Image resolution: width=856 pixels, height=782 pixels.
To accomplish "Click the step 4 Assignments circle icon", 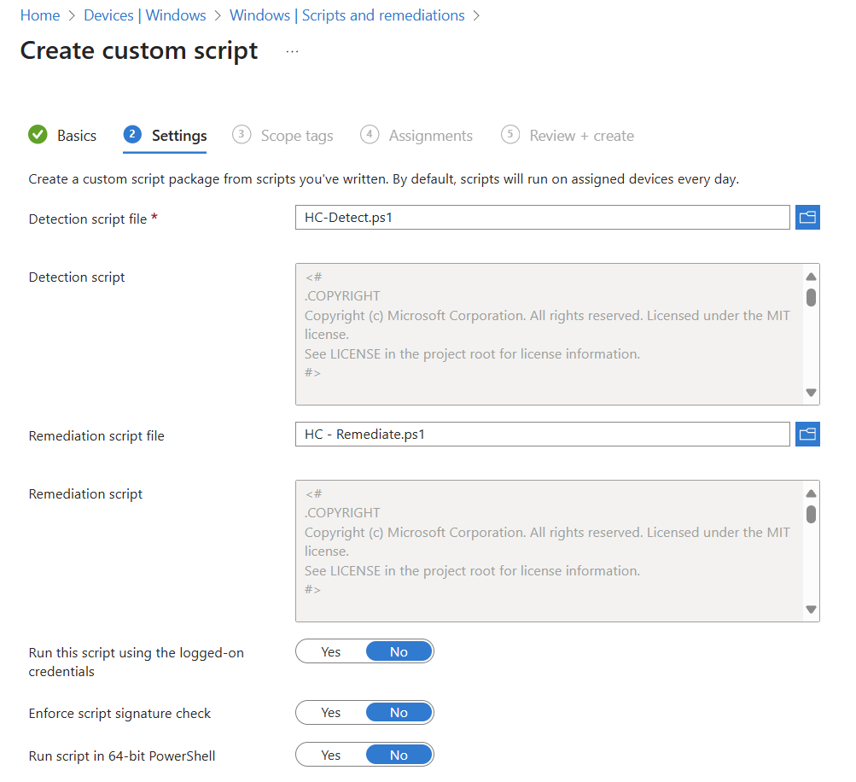I will click(x=370, y=135).
